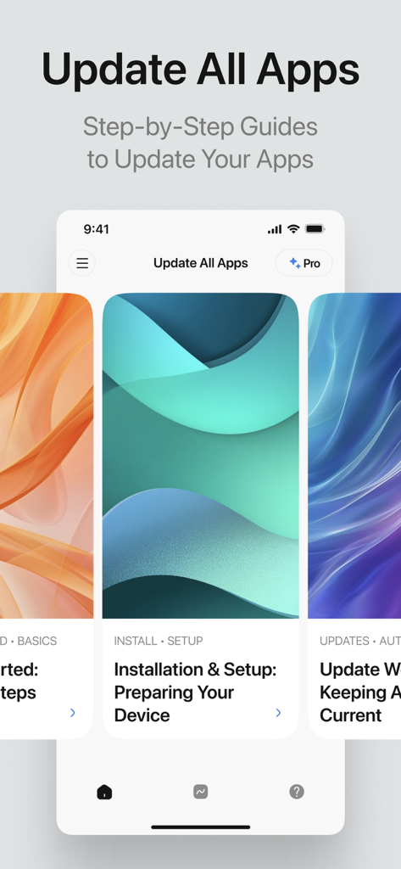Click the battery status icon
Screen dimensions: 401x869
[x=315, y=229]
